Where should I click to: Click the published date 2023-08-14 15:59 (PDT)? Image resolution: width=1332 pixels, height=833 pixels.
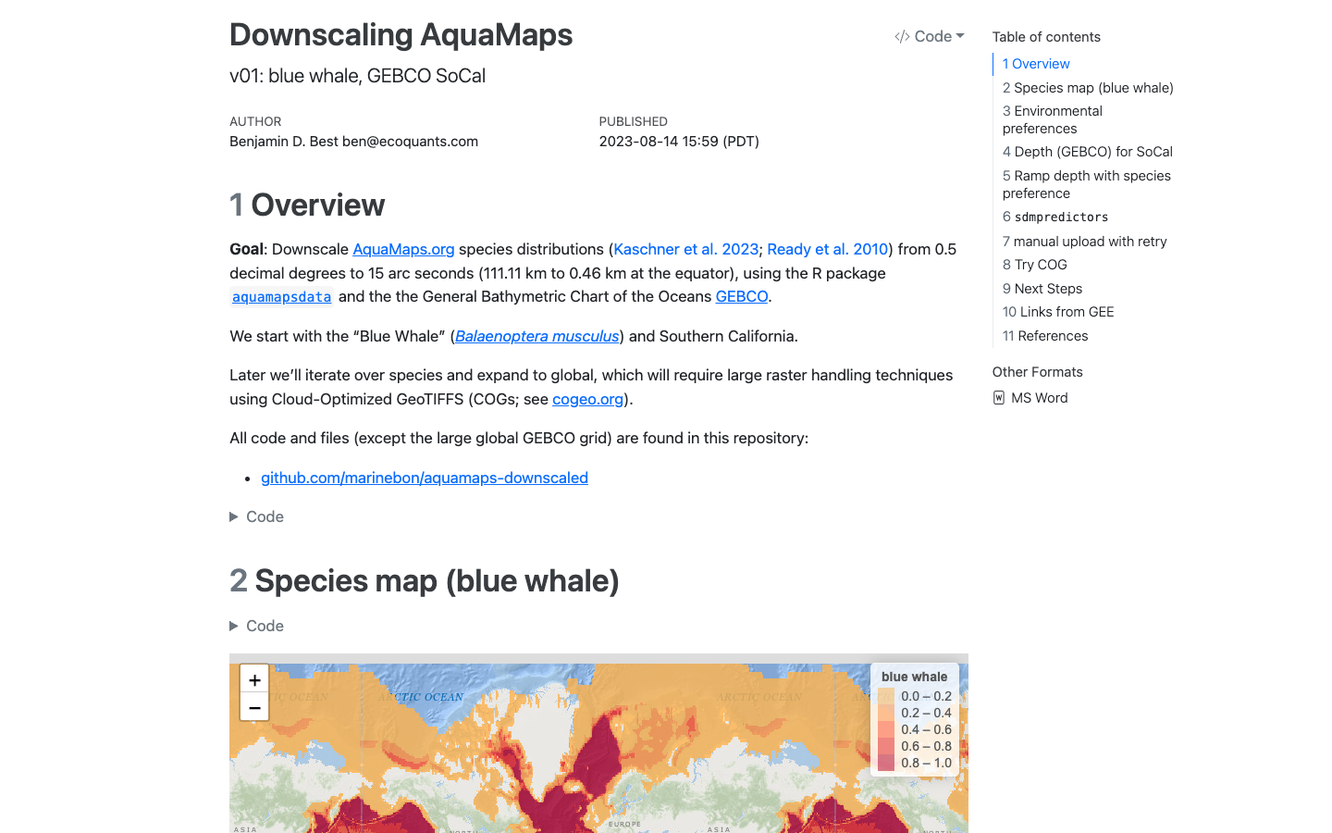pos(679,142)
